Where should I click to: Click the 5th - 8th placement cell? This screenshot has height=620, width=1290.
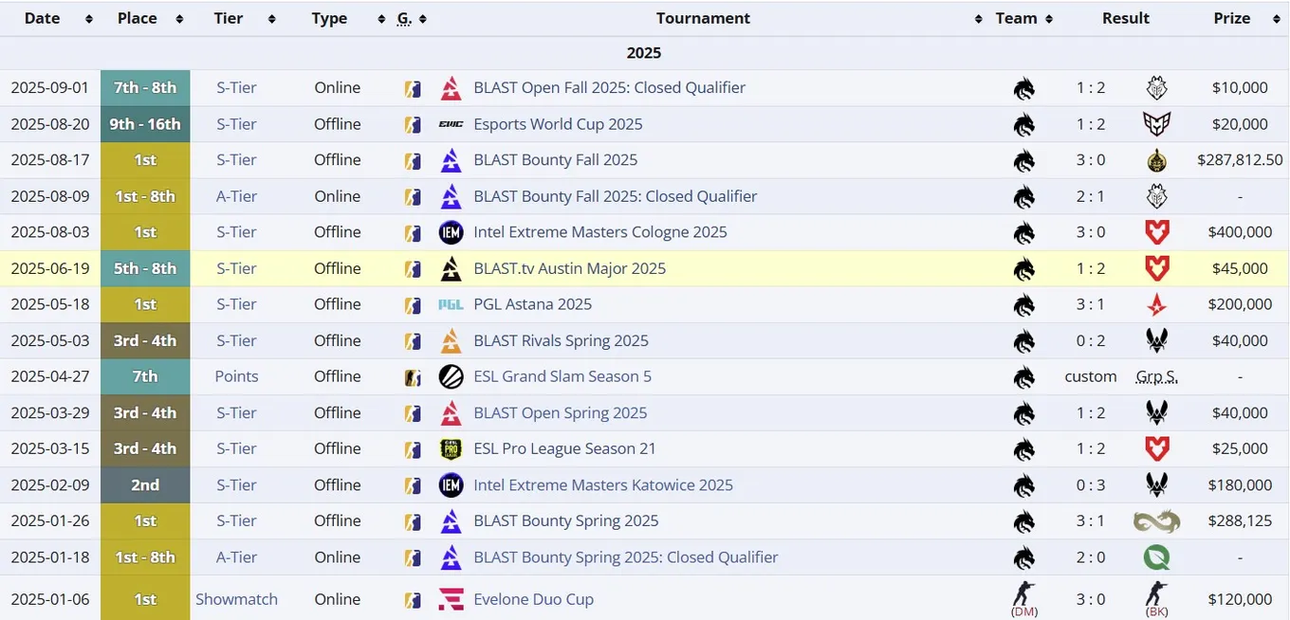[x=145, y=268]
